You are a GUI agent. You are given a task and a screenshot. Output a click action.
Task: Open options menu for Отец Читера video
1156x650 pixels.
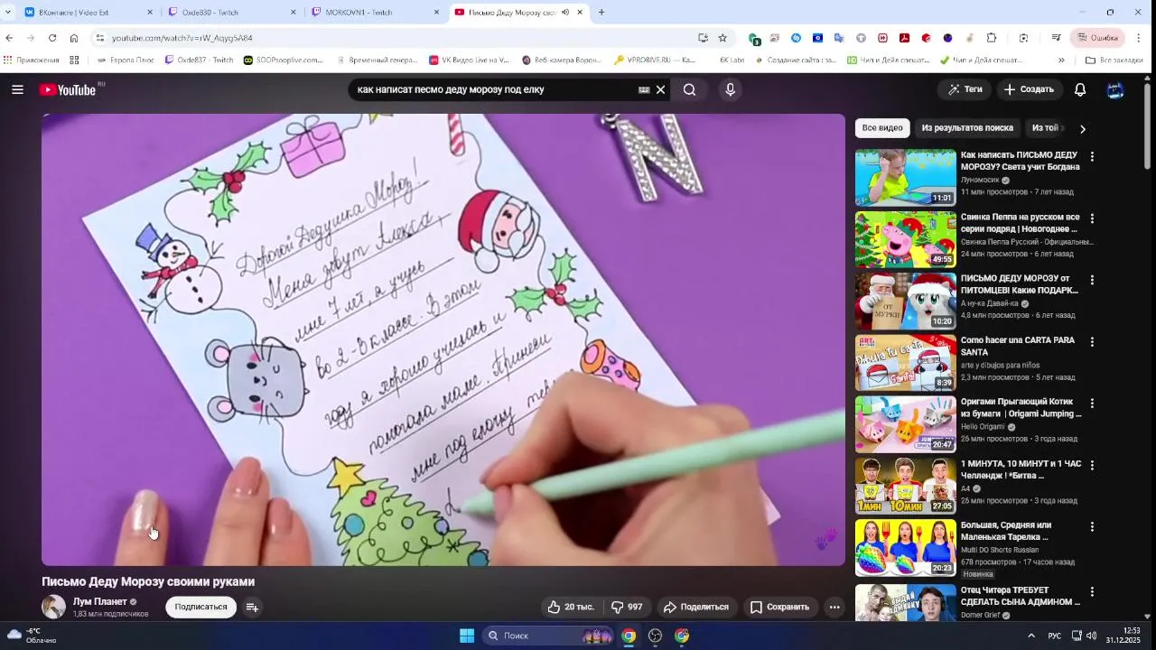pyautogui.click(x=1092, y=592)
